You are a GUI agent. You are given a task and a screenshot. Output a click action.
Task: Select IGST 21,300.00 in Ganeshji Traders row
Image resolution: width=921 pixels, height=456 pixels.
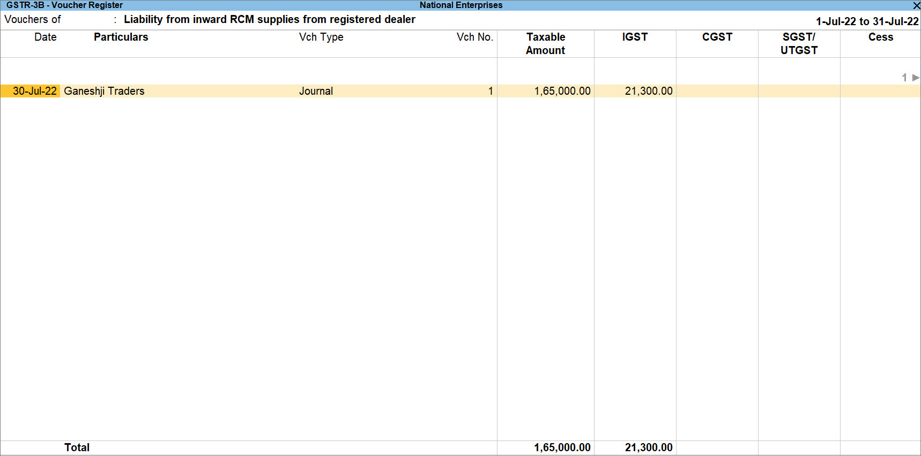tap(648, 91)
